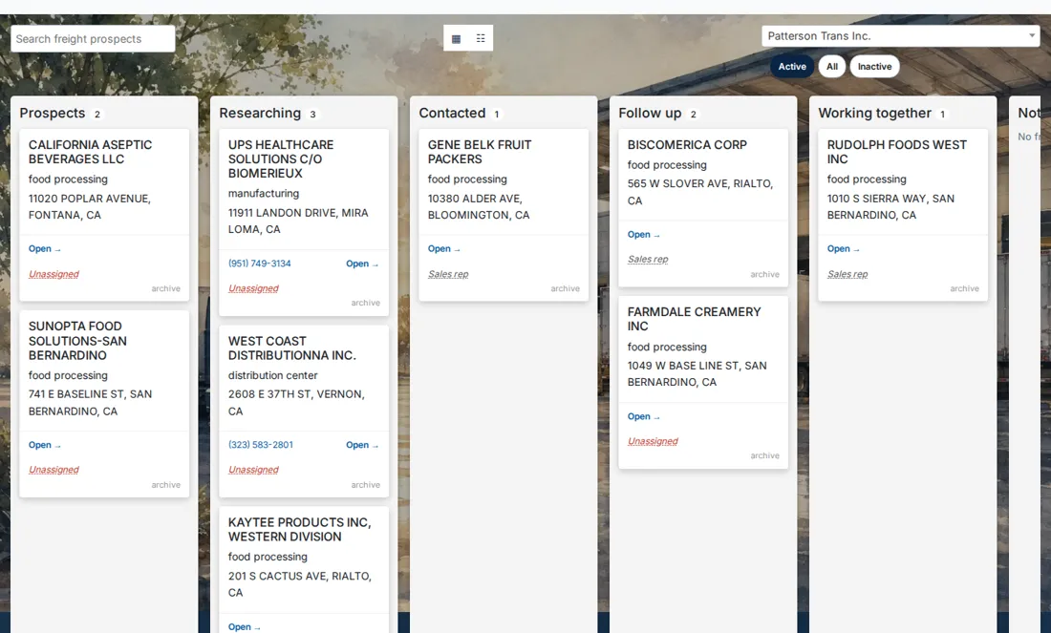This screenshot has height=633, width=1051.
Task: Archive the West Coast Distributionna card
Action: coord(365,485)
